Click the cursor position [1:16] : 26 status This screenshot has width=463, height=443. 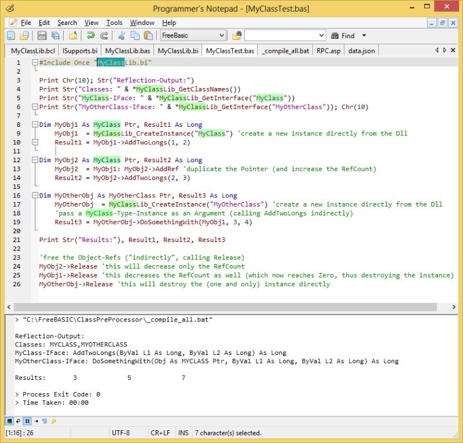pos(20,433)
